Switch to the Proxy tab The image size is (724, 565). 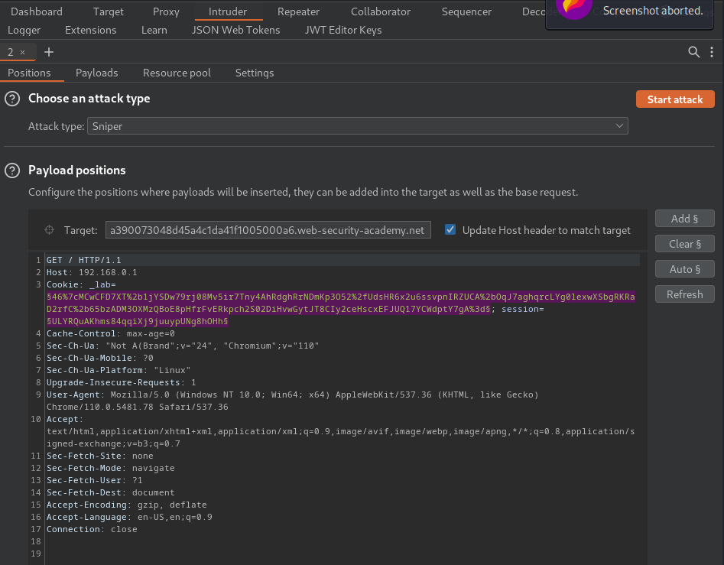click(166, 11)
